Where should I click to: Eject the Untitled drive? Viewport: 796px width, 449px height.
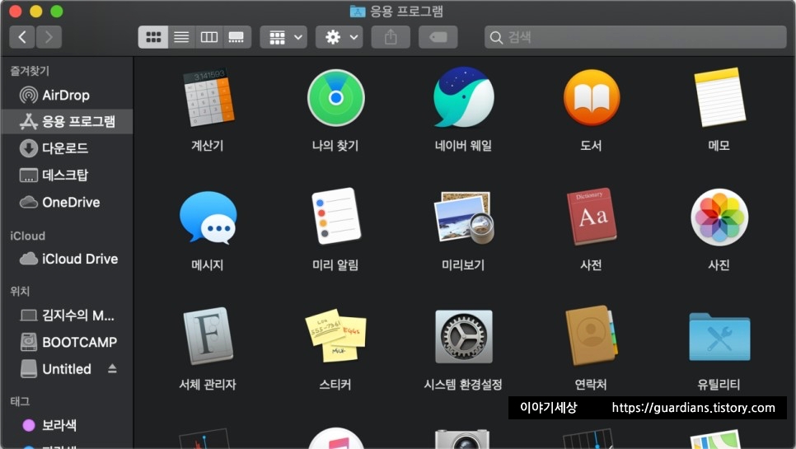pos(112,369)
